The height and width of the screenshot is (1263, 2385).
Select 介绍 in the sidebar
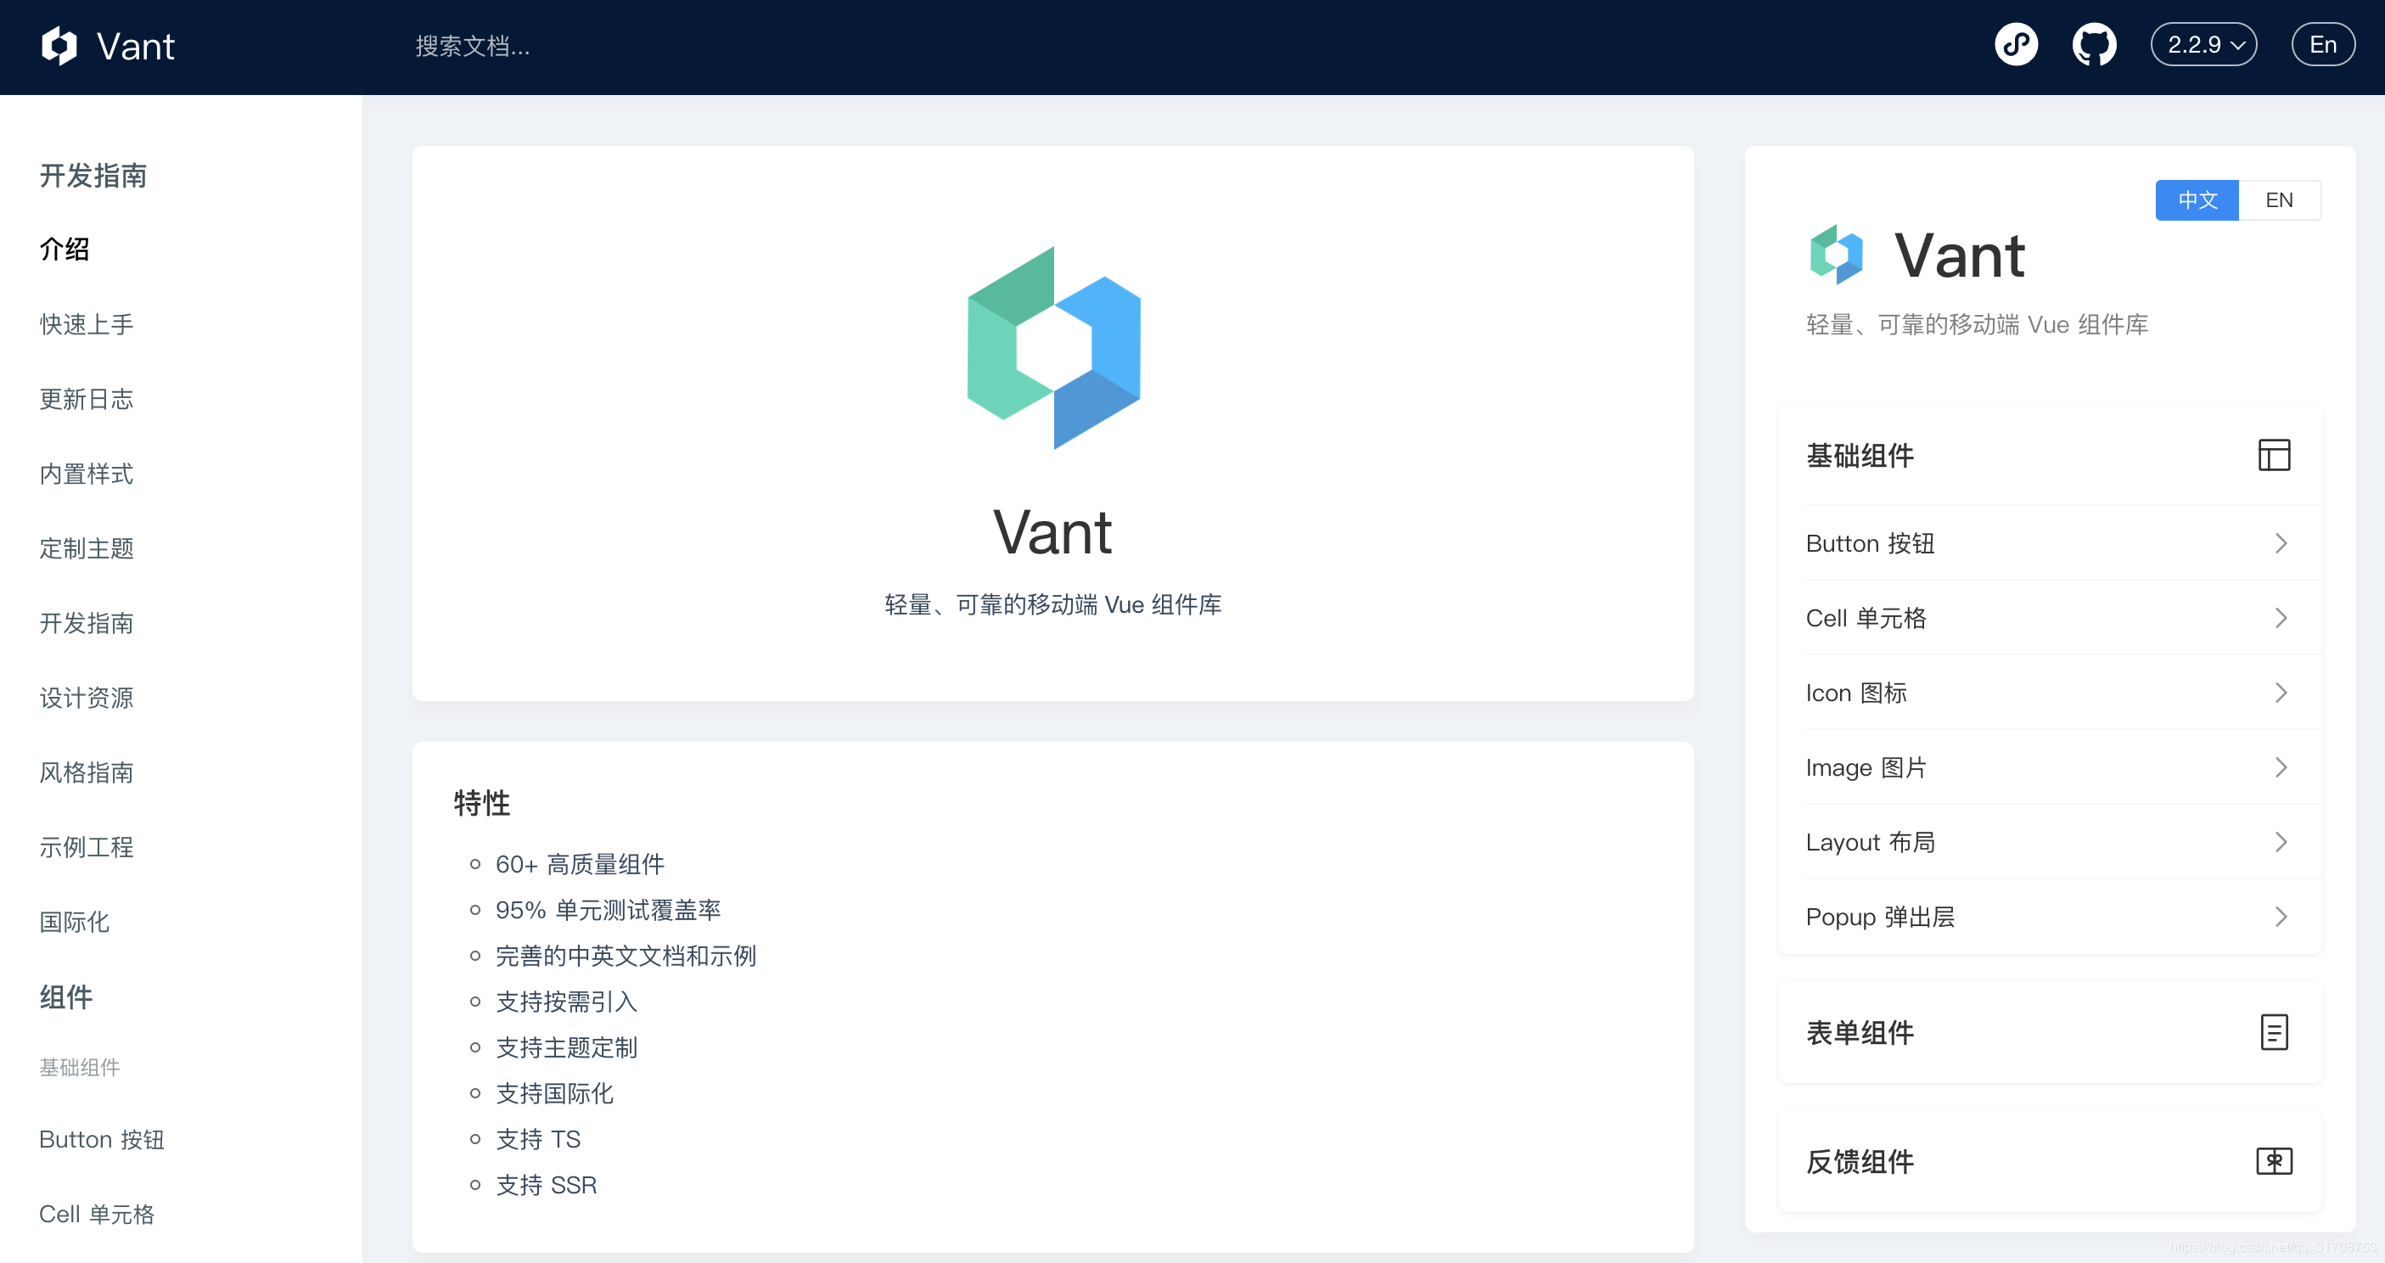(64, 249)
